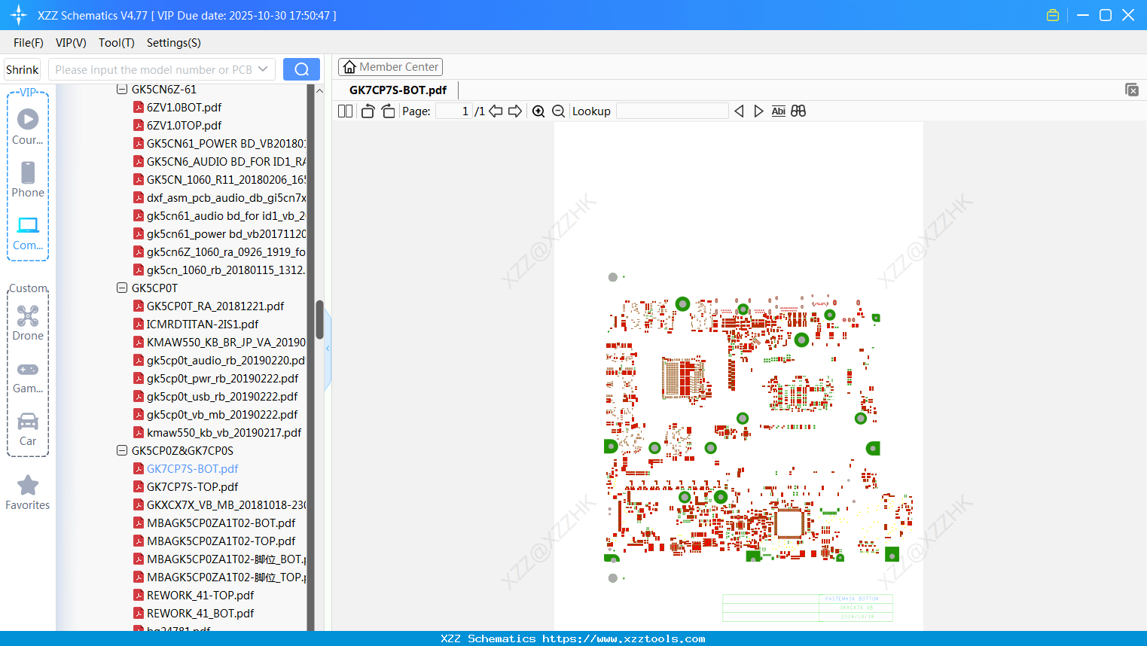Toggle the Abi whole-word match icon
Viewport: 1147px width, 646px height.
(x=779, y=111)
